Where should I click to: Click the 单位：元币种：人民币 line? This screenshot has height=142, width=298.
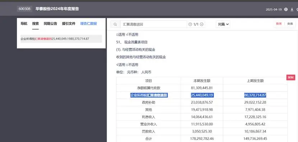point(134,72)
